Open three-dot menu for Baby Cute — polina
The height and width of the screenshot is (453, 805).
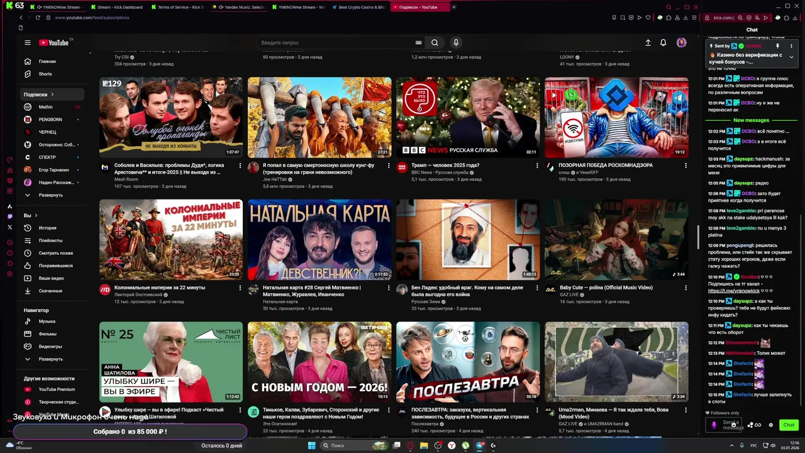(685, 288)
